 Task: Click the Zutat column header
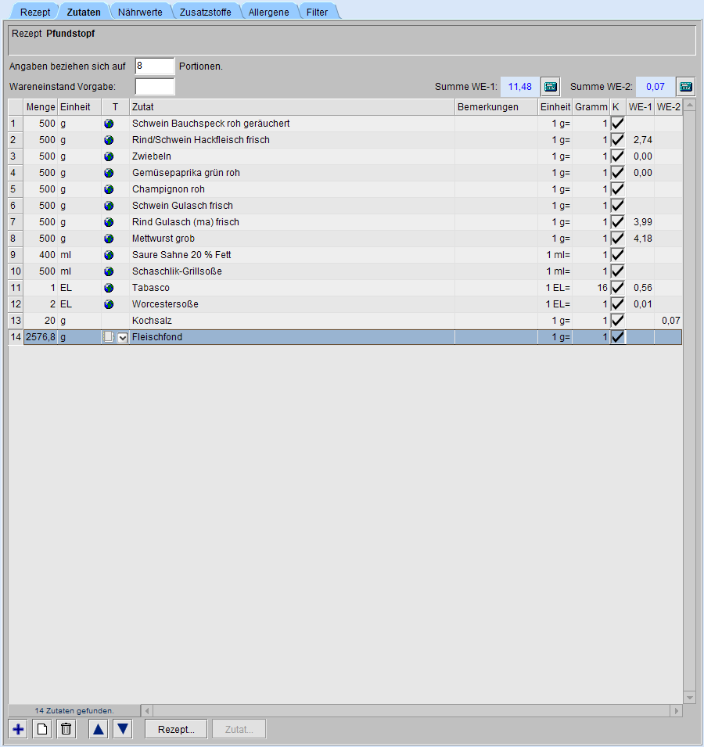click(292, 107)
